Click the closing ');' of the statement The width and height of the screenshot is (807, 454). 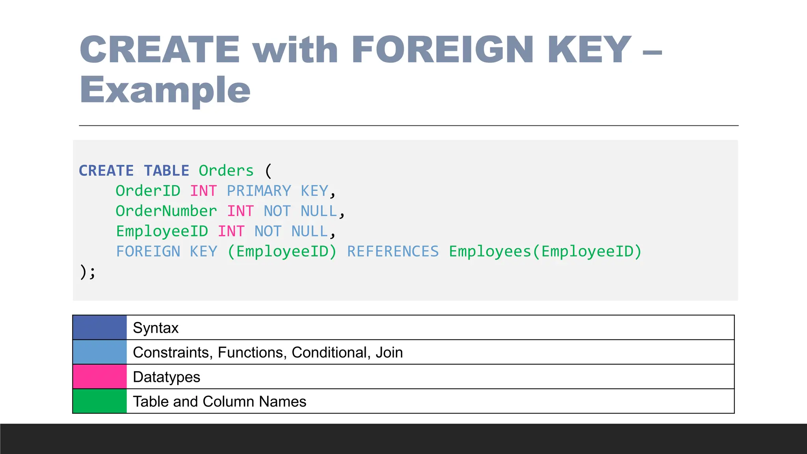87,272
